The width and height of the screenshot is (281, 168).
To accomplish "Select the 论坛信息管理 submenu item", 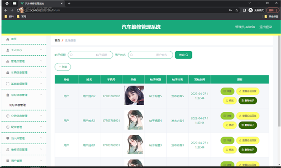I will [x=17, y=105].
